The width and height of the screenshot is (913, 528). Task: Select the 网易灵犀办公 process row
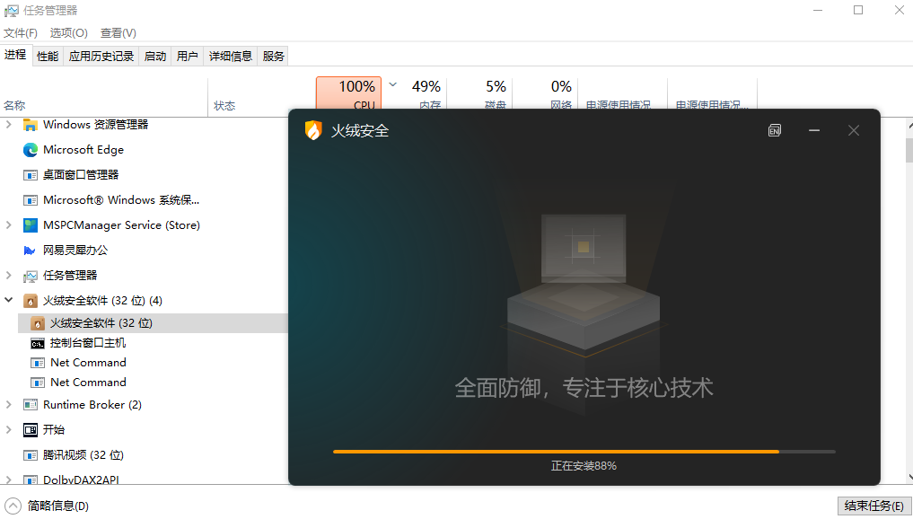(x=144, y=251)
